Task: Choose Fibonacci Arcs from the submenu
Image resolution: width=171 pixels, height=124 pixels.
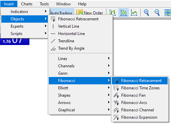Action: coord(140,103)
